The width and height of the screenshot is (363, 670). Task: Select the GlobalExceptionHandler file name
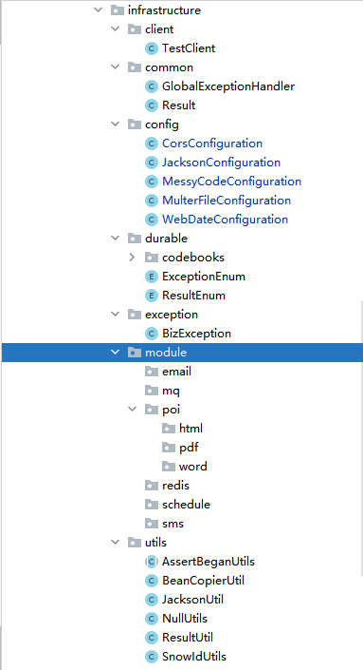[228, 86]
